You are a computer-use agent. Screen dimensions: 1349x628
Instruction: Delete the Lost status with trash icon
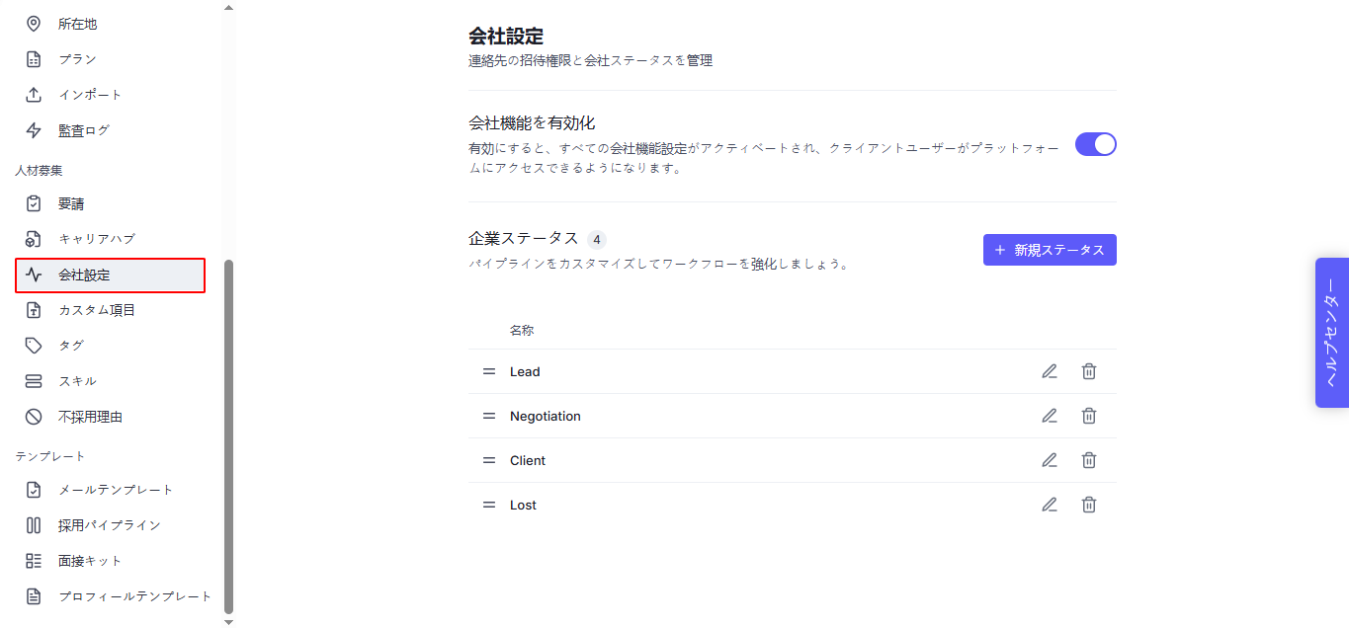(x=1089, y=505)
